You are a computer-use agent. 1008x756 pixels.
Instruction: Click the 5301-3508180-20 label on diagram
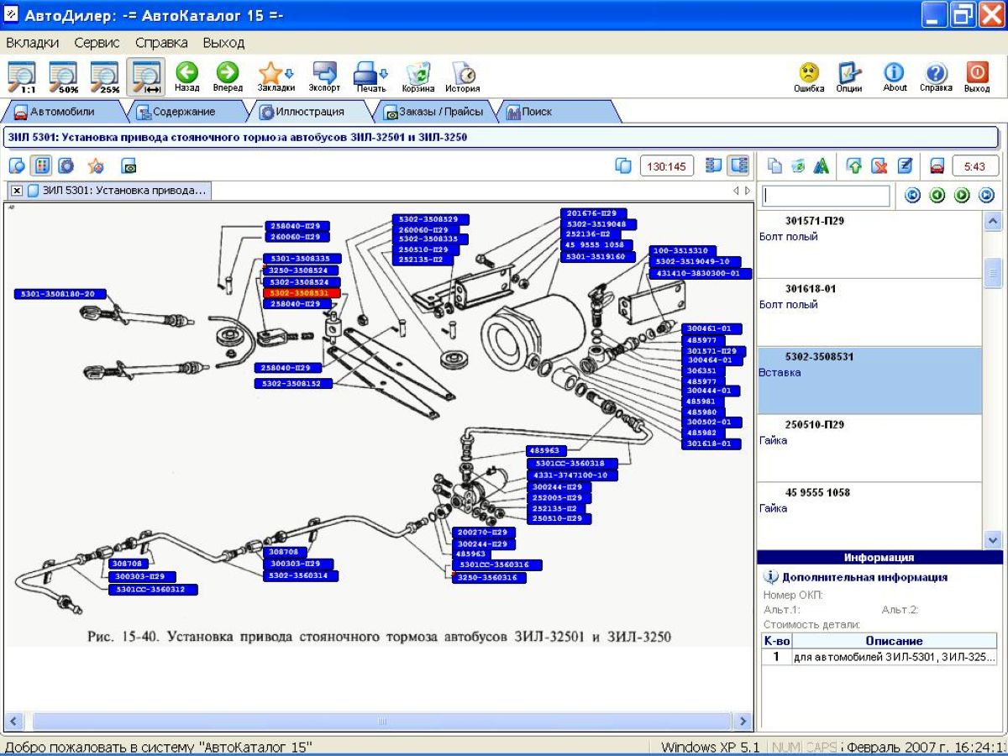(60, 294)
